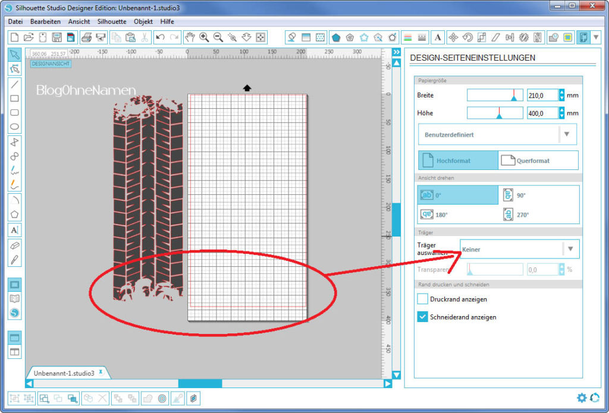Click the Breite width slider
This screenshot has height=413, width=609.
[x=494, y=95]
